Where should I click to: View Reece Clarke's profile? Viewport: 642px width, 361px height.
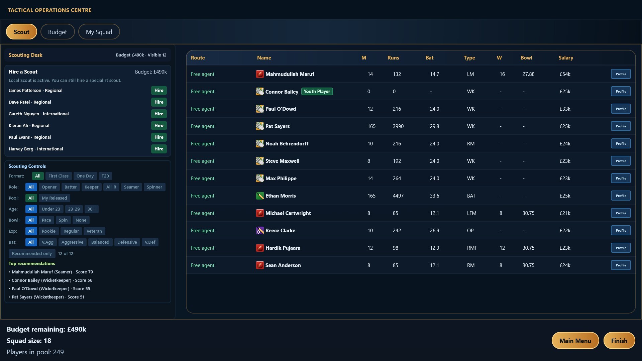coord(621,231)
